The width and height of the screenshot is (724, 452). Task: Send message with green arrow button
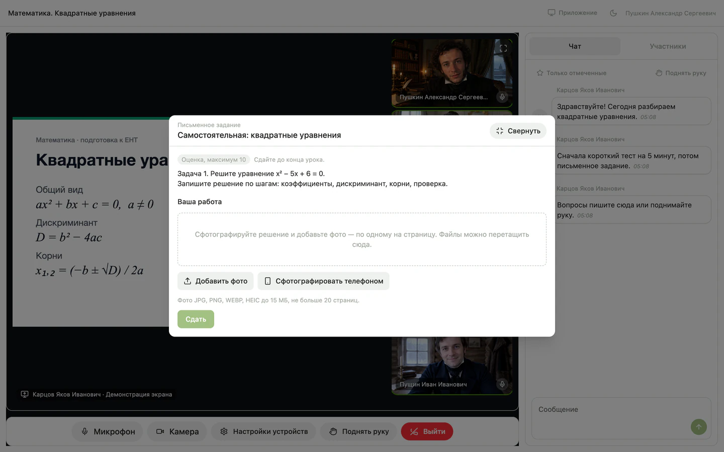tap(698, 427)
